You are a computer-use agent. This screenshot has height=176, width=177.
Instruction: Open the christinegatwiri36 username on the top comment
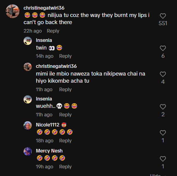pos(44,8)
